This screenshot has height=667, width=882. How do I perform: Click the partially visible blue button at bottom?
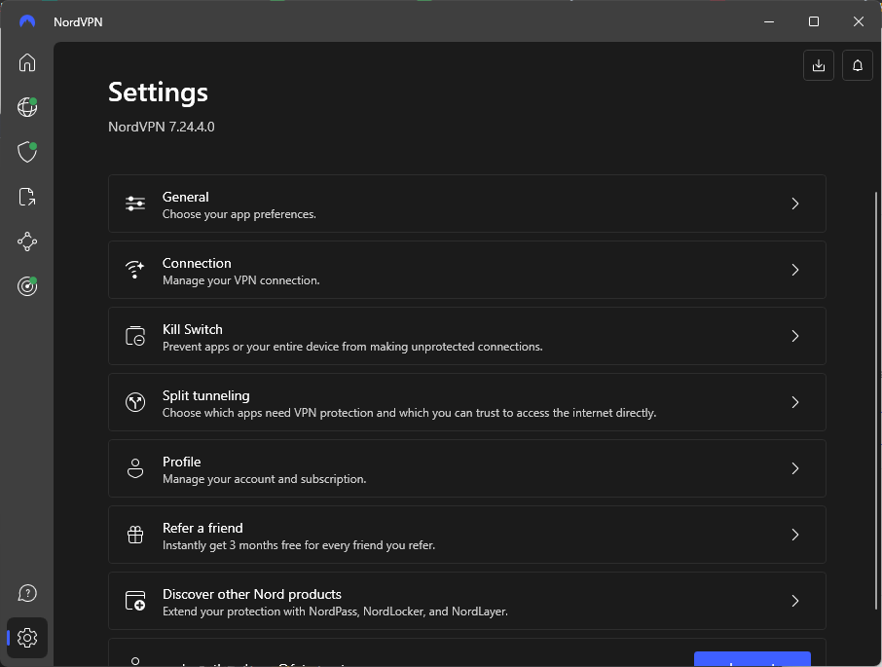[x=753, y=659]
